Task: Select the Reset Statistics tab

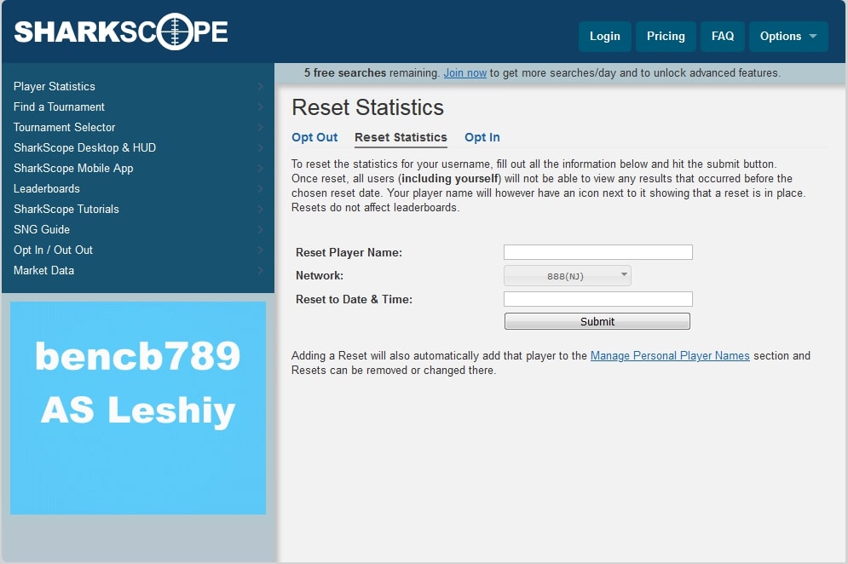Action: pos(401,137)
